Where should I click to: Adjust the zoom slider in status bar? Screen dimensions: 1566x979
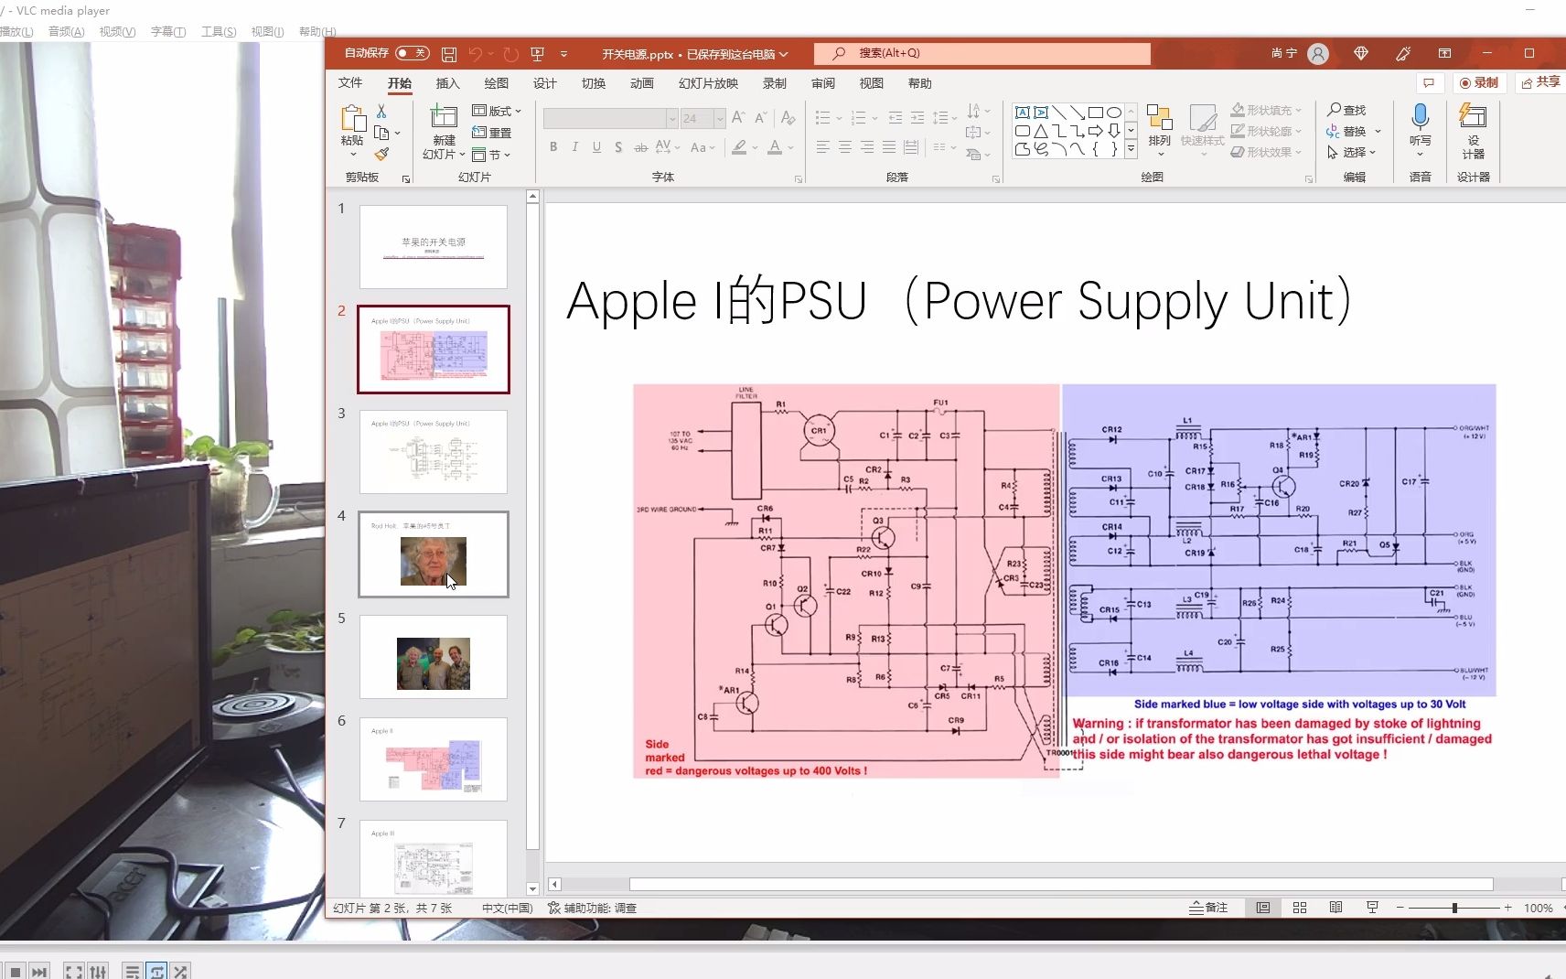click(1454, 908)
